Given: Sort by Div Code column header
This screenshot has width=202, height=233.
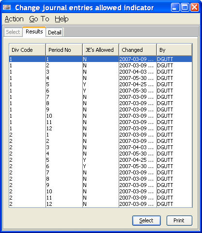Looking at the screenshot, I should (x=27, y=50).
